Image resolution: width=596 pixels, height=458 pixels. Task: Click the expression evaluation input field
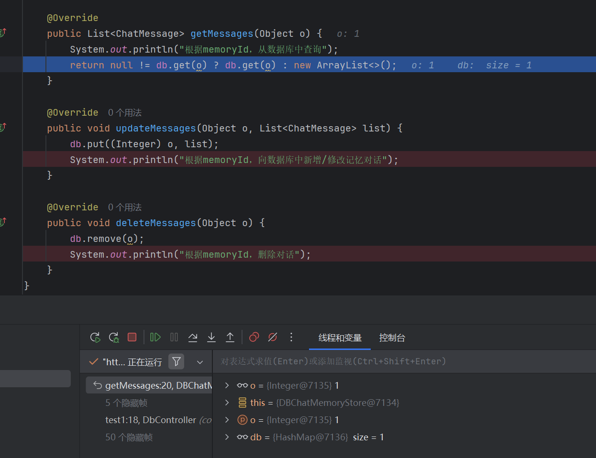pyautogui.click(x=404, y=361)
